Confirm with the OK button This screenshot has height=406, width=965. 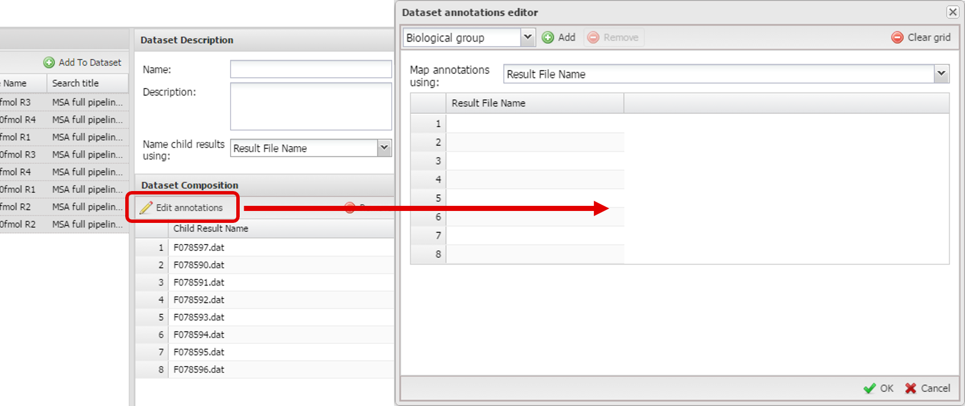pos(878,388)
